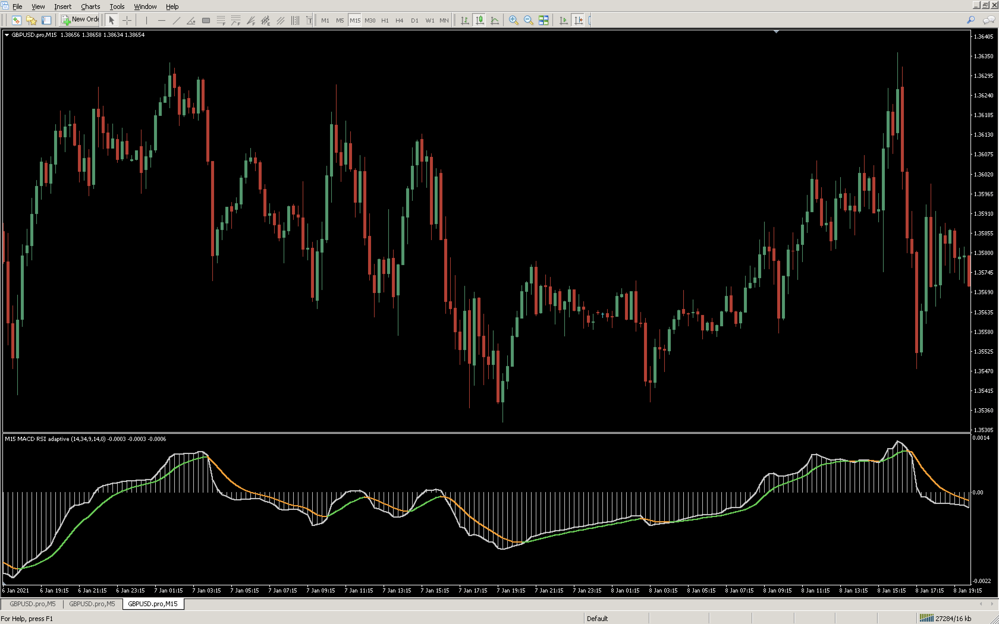Open the Insert menu

pyautogui.click(x=62, y=7)
